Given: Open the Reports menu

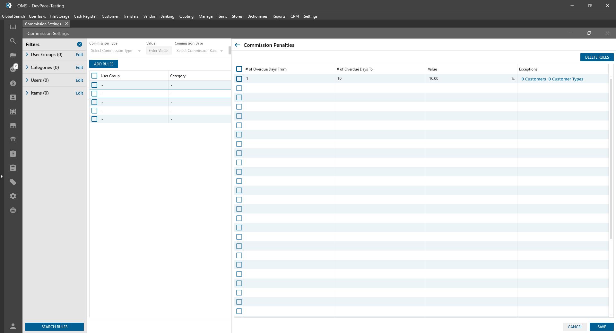Looking at the screenshot, I should click(279, 16).
